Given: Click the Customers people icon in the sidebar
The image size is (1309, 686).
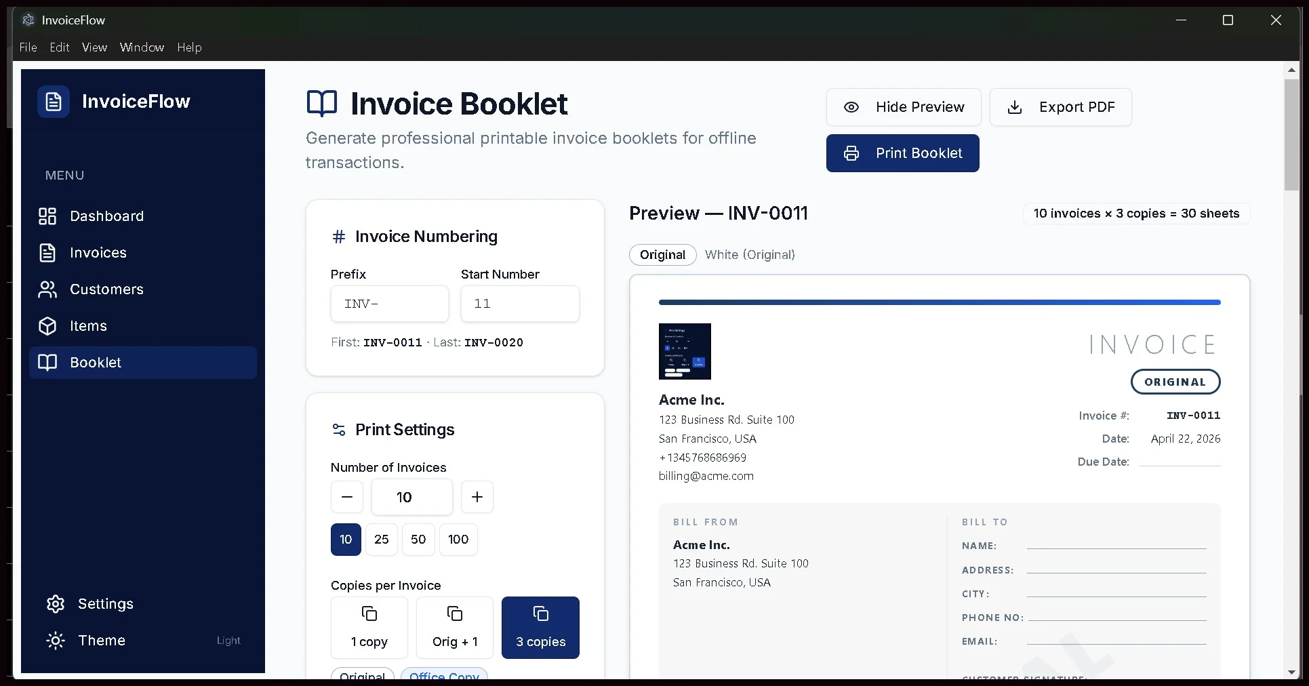Looking at the screenshot, I should tap(46, 289).
